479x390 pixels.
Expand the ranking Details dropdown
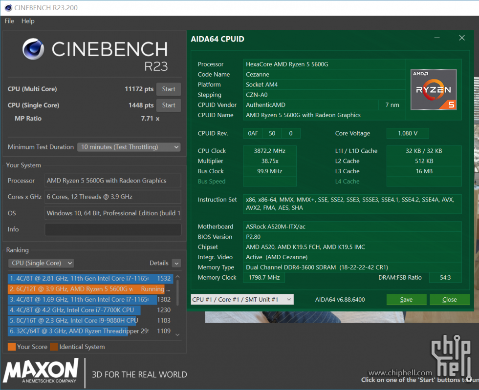[176, 263]
